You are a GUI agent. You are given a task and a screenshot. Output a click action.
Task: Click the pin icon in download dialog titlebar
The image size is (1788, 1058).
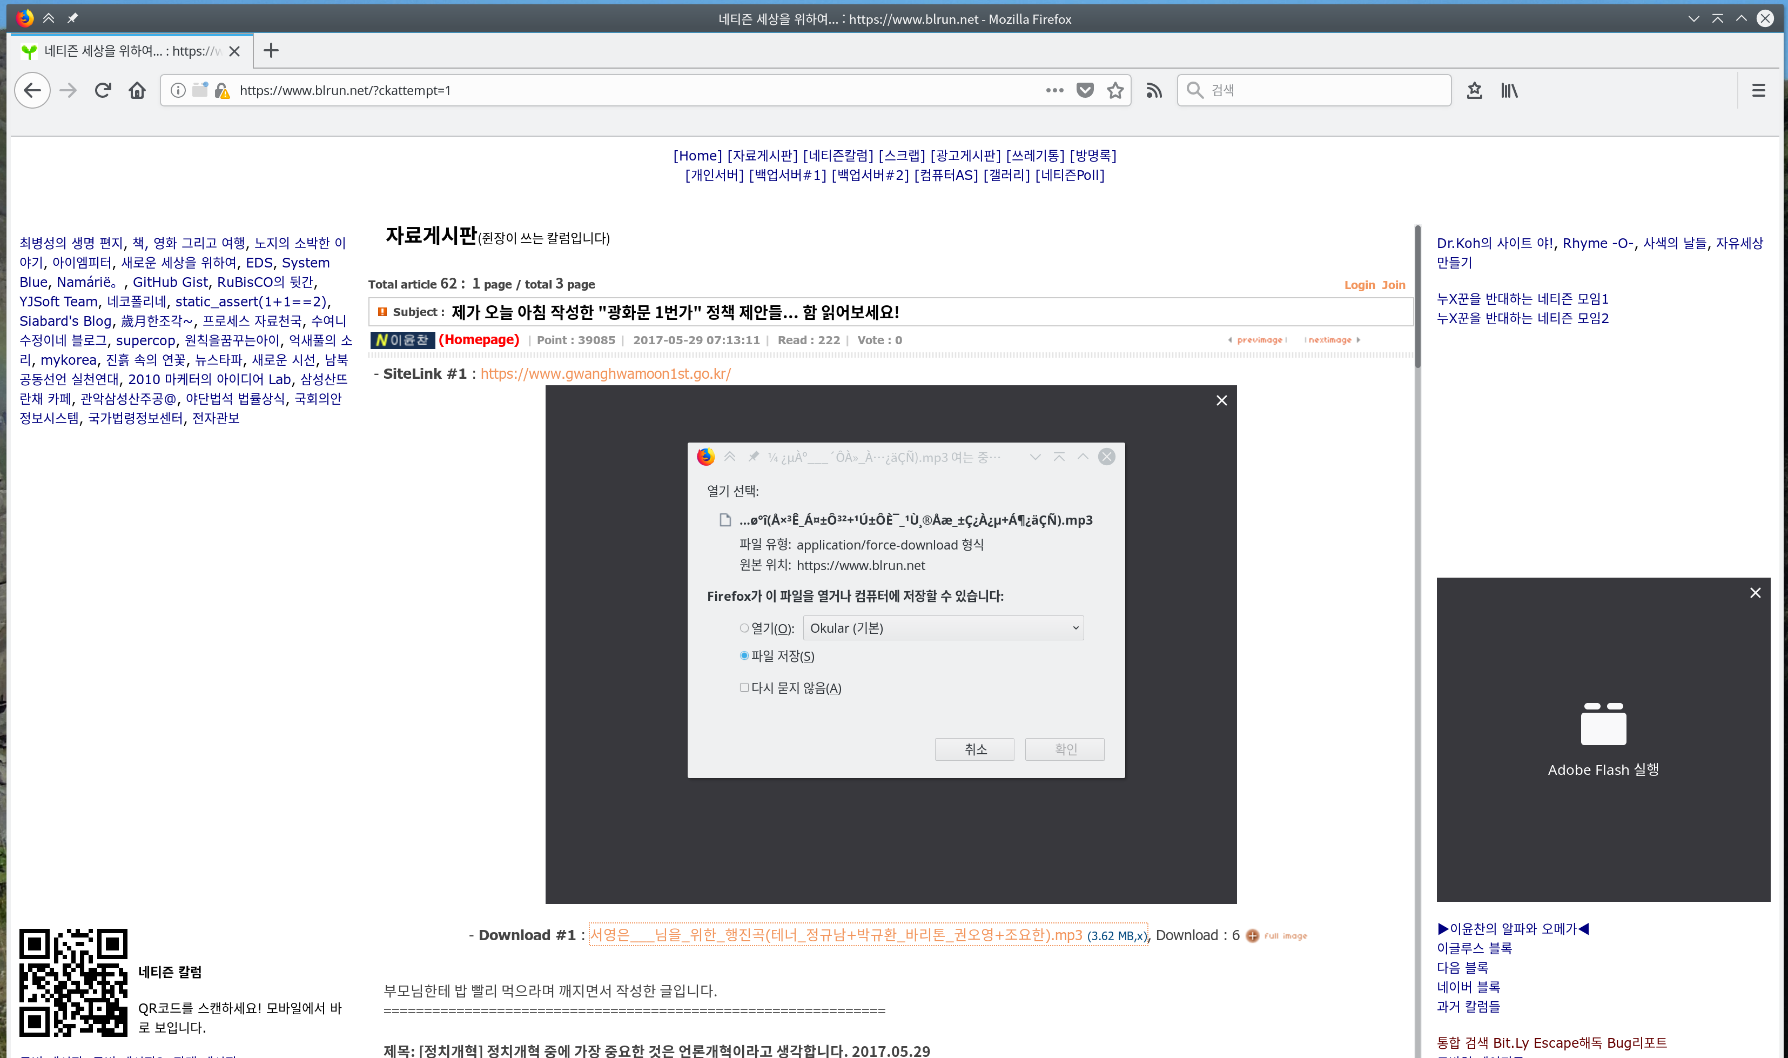[753, 457]
